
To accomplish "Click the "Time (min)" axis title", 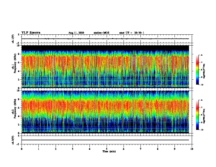I will [x=109, y=151].
